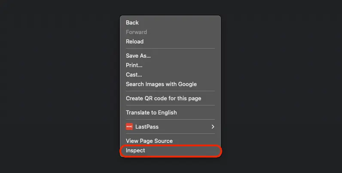The width and height of the screenshot is (342, 173).
Task: Click the greyed-out Forward entry
Action: pos(136,32)
